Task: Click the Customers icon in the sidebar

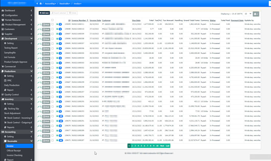Action: tap(3, 29)
